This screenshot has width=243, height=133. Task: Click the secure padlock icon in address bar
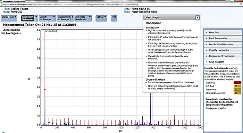tap(1, 5)
